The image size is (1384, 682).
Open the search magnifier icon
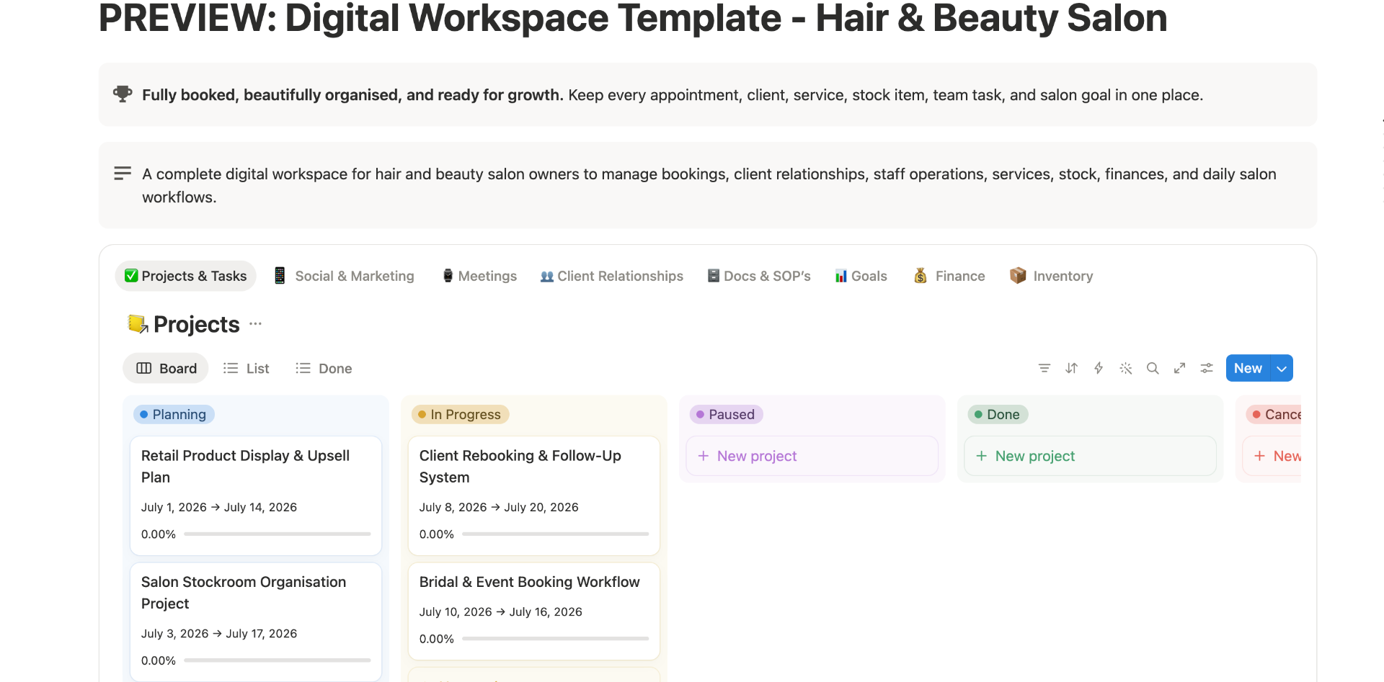(x=1153, y=368)
